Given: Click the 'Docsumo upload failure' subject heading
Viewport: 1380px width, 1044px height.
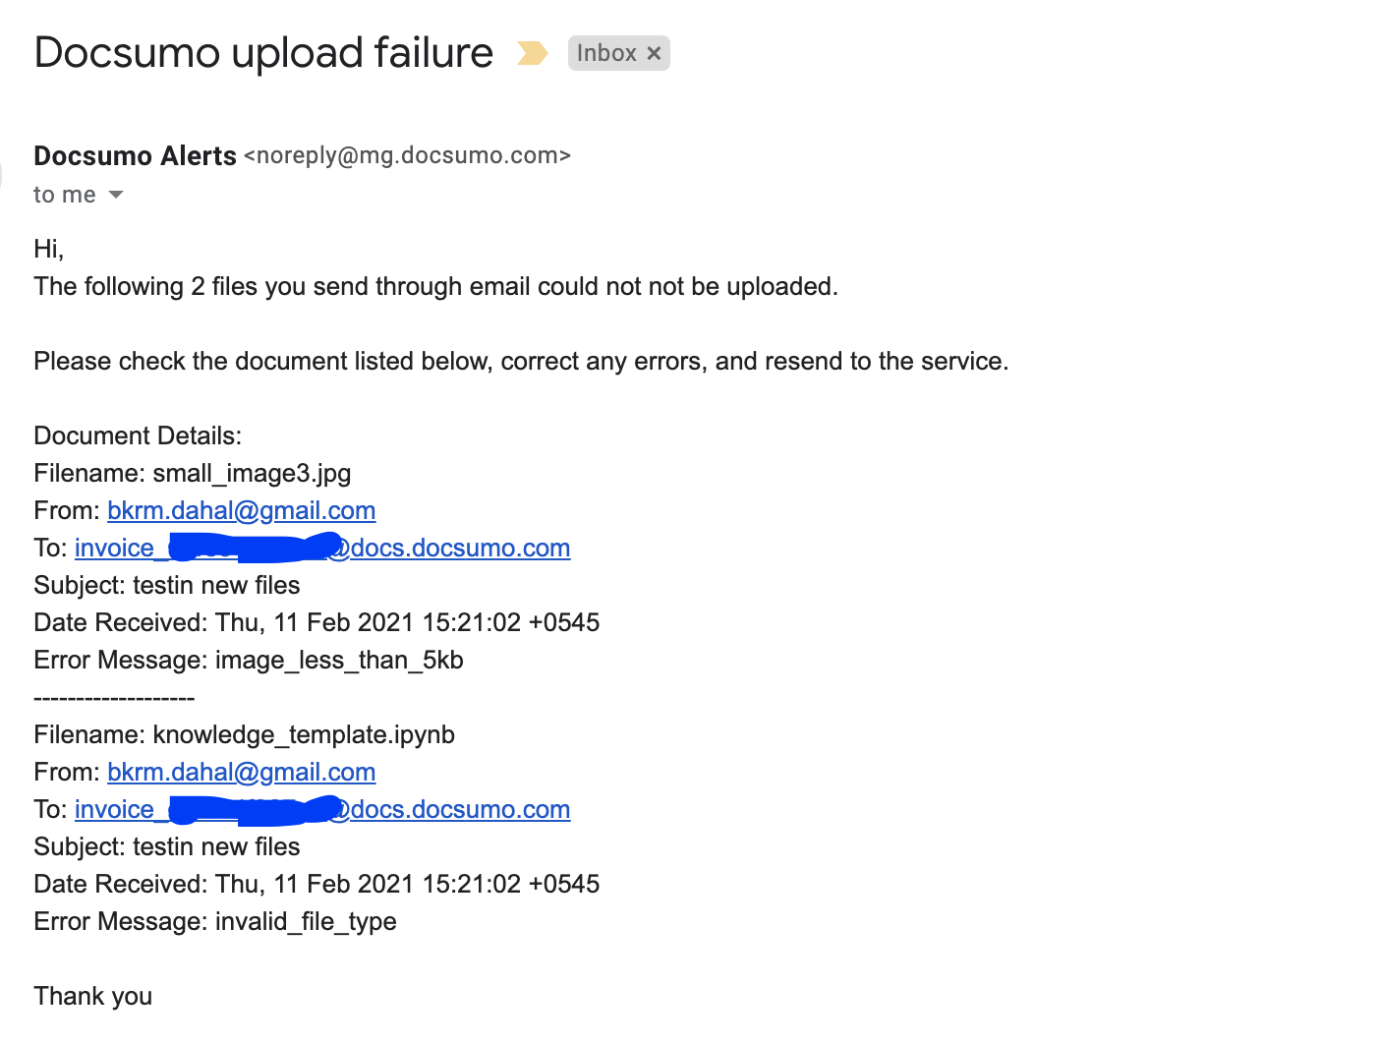Looking at the screenshot, I should click(263, 53).
